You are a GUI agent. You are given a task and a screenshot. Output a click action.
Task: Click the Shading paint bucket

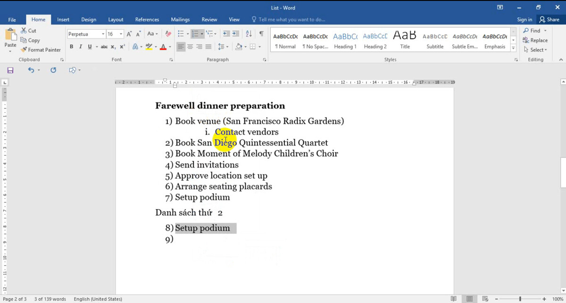click(238, 47)
